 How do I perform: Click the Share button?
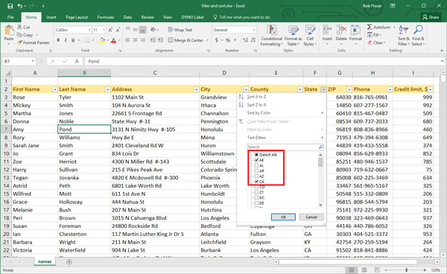pos(431,17)
